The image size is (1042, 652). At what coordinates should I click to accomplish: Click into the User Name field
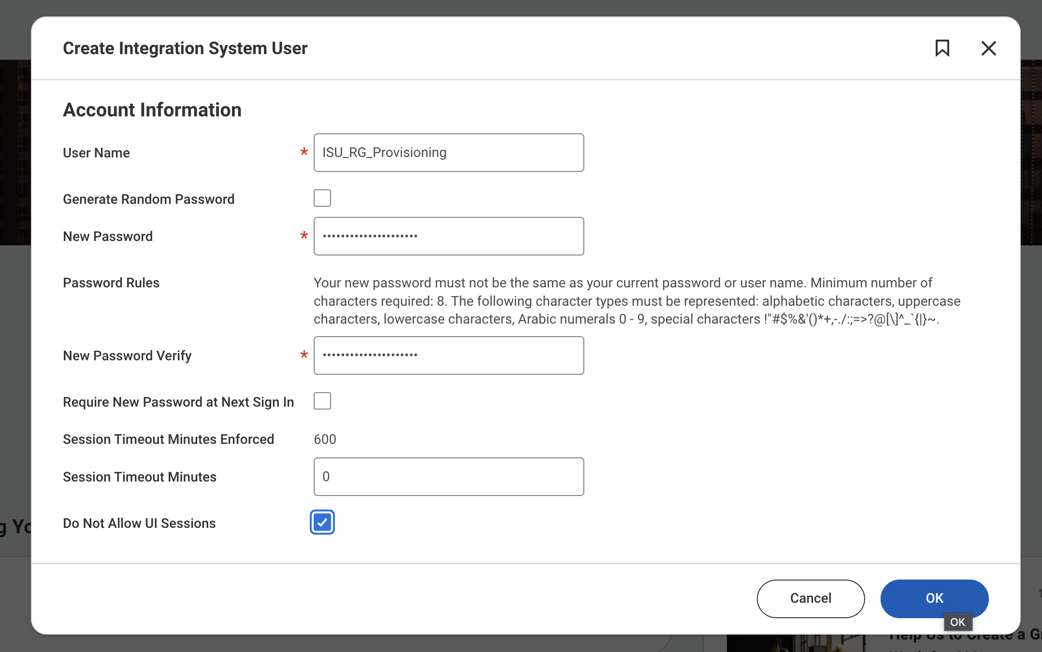point(449,153)
